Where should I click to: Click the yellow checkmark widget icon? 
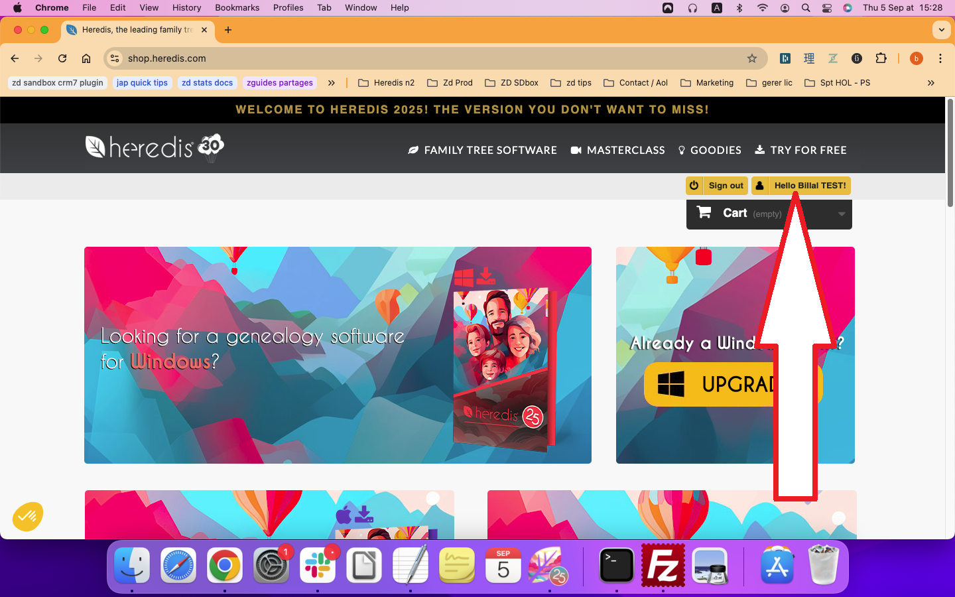[28, 516]
